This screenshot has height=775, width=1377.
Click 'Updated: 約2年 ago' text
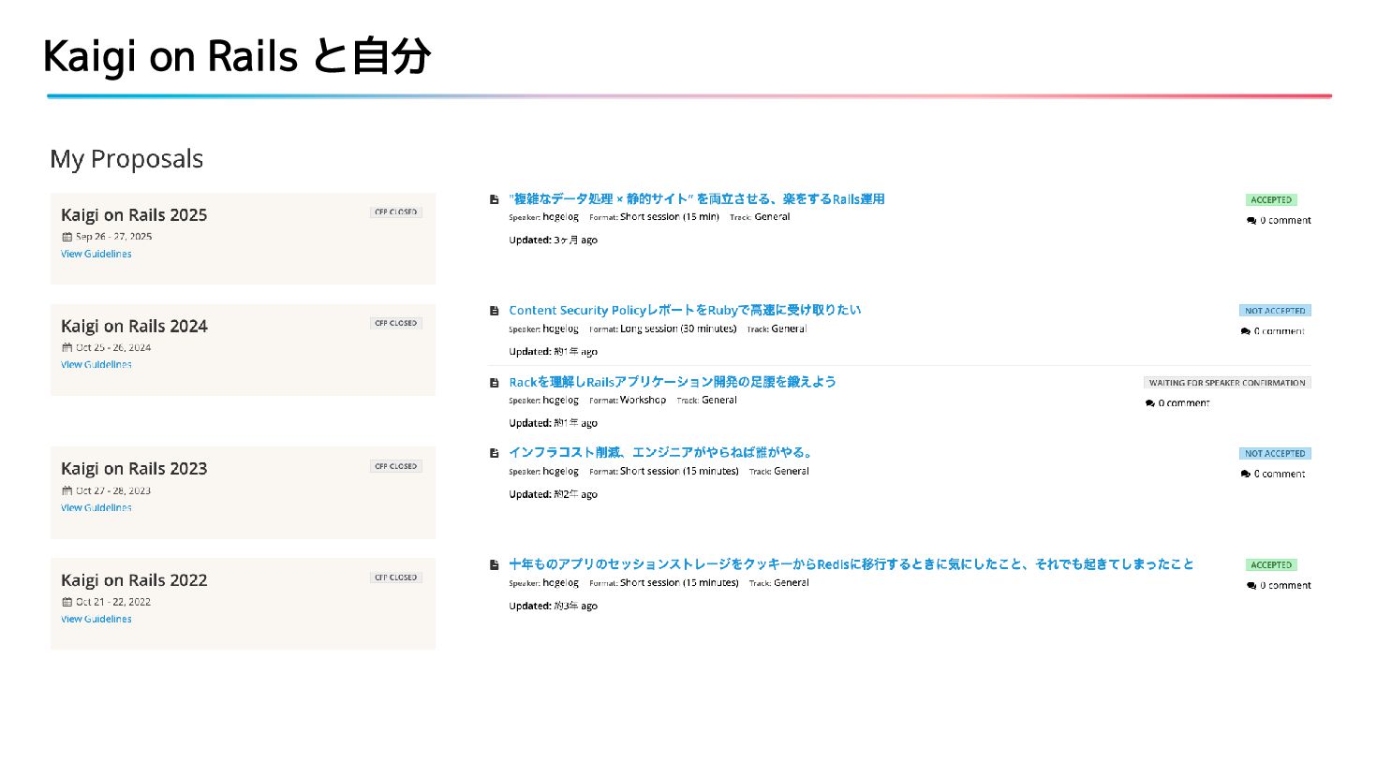coord(553,495)
